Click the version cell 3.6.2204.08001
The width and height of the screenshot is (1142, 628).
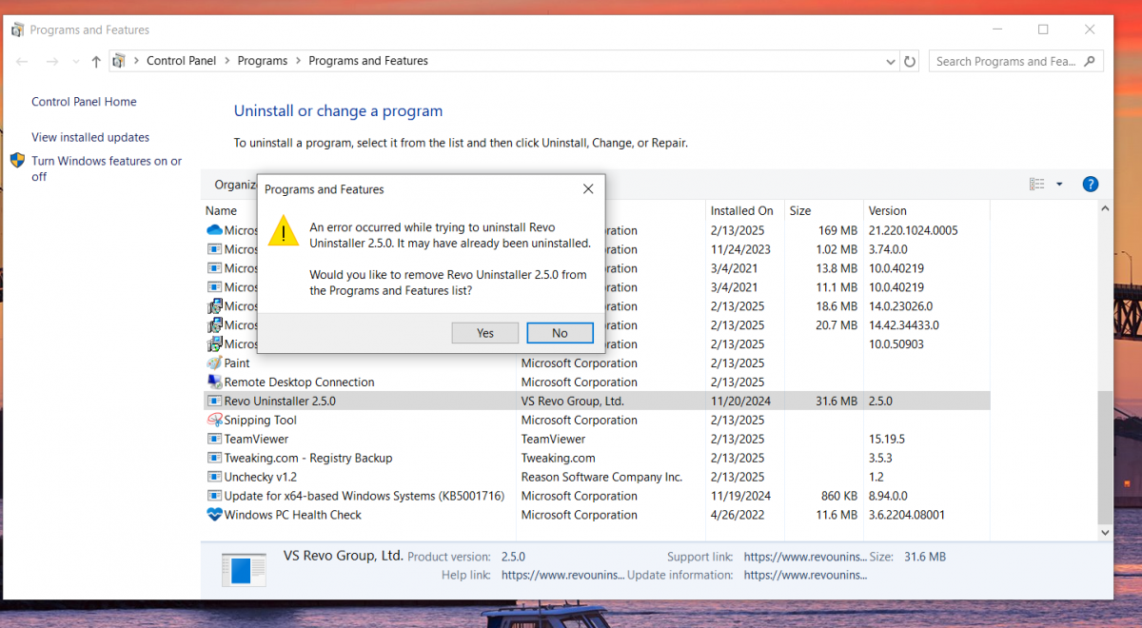click(909, 515)
